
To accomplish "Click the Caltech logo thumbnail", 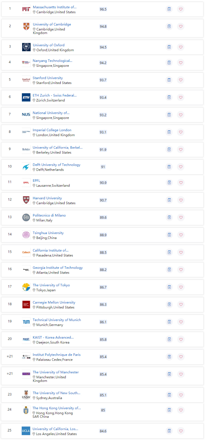I will point(26,252).
